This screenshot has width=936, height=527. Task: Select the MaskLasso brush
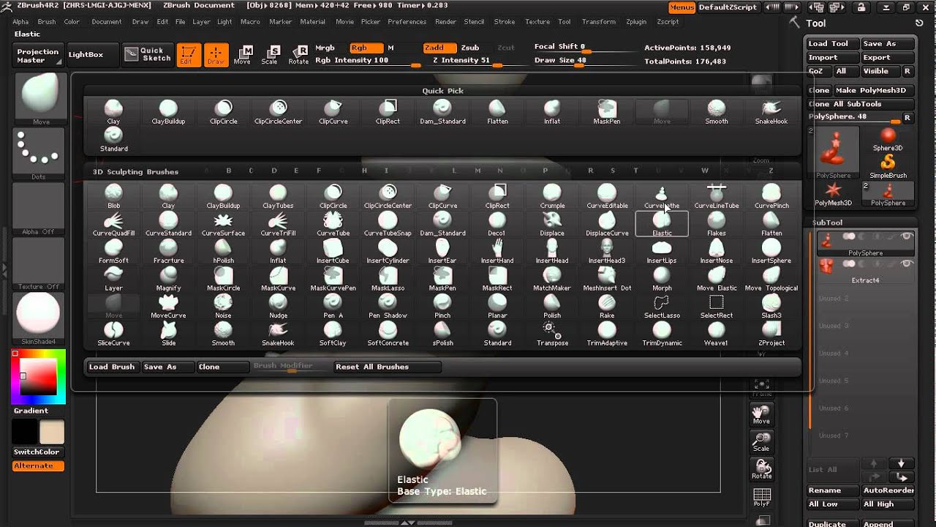pyautogui.click(x=388, y=278)
